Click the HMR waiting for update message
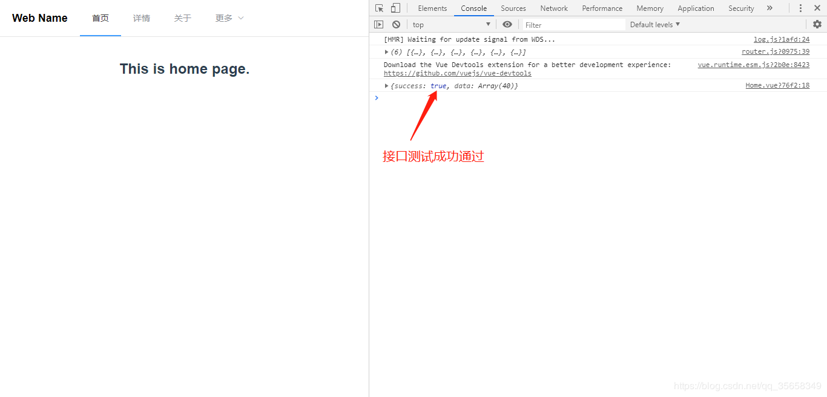This screenshot has height=397, width=827. click(x=469, y=39)
